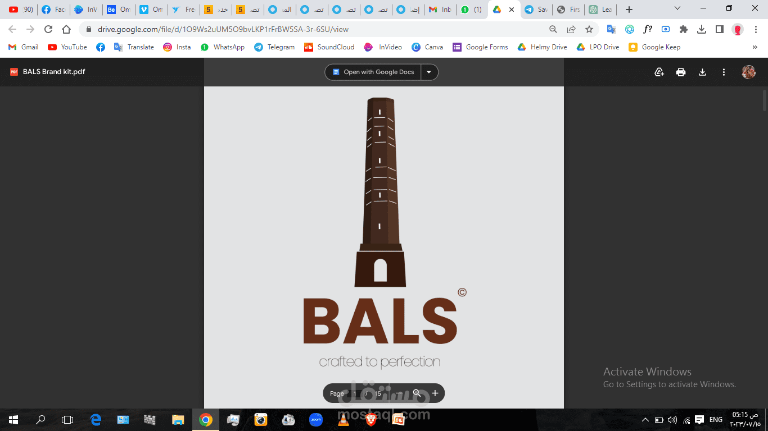Image resolution: width=768 pixels, height=431 pixels.
Task: Click the Add shortcut to Drive icon
Action: [x=659, y=72]
